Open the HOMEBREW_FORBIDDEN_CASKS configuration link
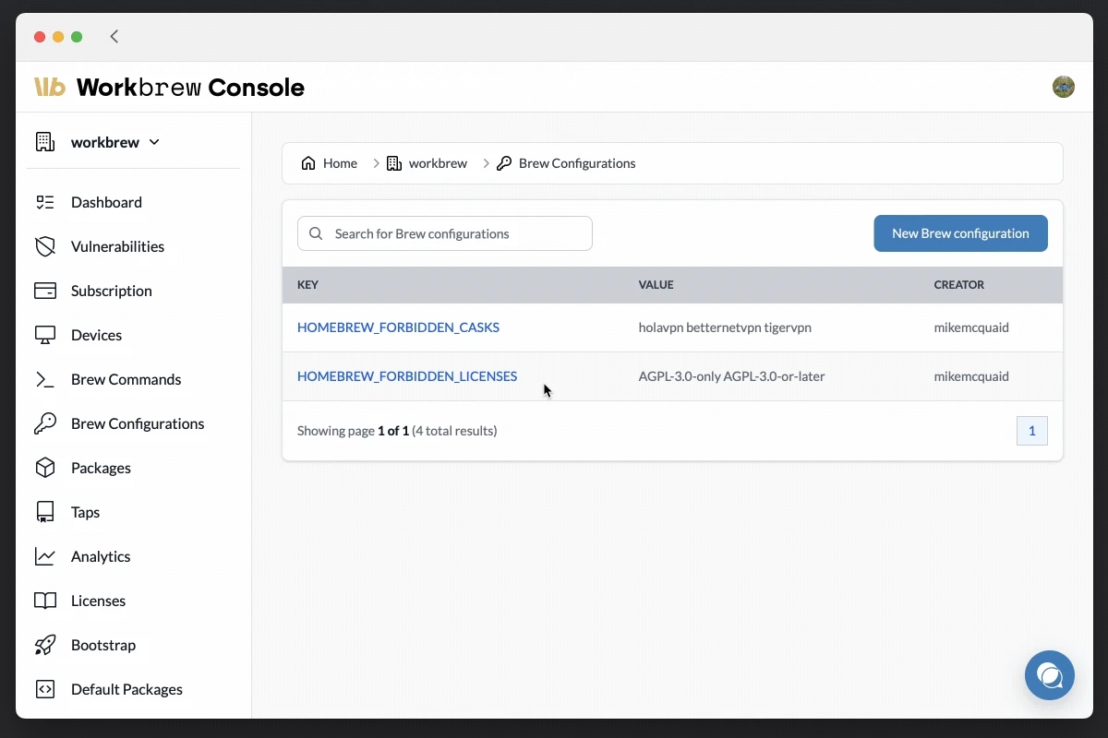 click(x=398, y=327)
